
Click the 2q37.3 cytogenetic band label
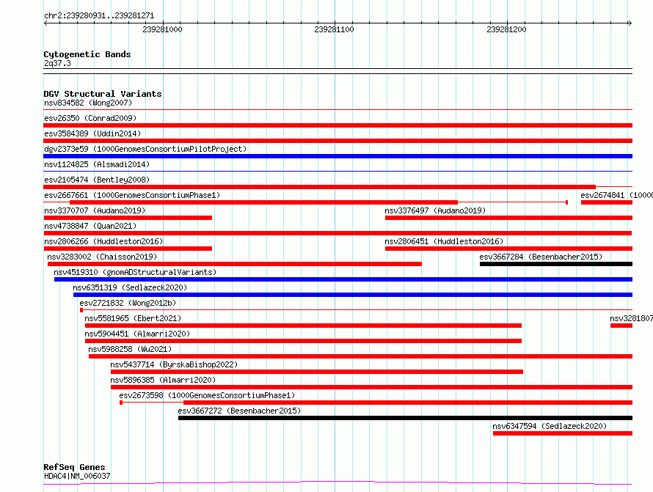tap(57, 63)
